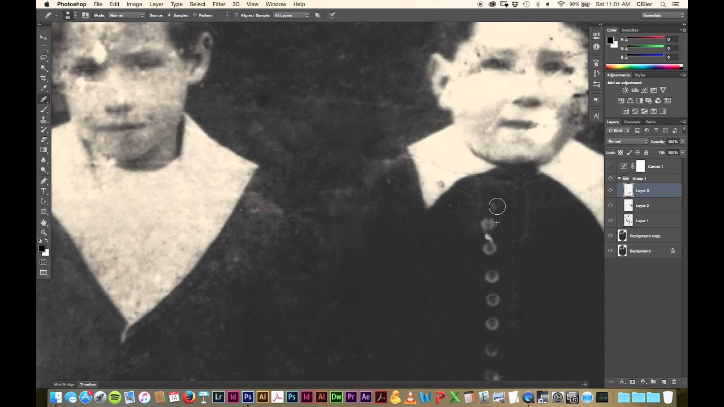The width and height of the screenshot is (724, 407).
Task: Select the Clone Stamp tool
Action: pos(44,119)
